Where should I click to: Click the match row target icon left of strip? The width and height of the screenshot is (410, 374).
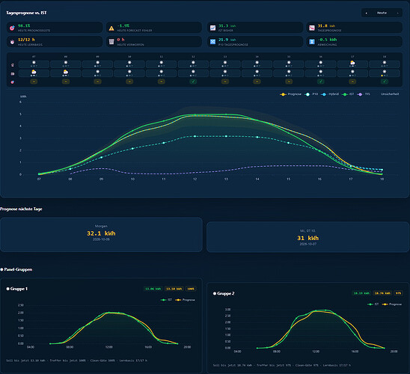click(x=12, y=82)
